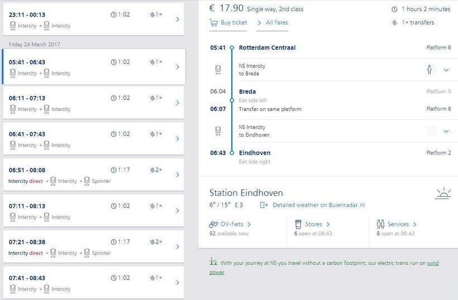
Task: Open the 06:11 - 07:13 journey chevron
Action: pyautogui.click(x=178, y=103)
